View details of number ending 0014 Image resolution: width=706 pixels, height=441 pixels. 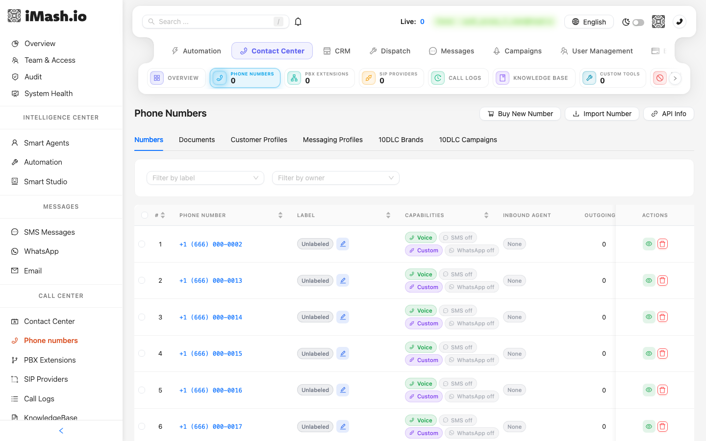pyautogui.click(x=649, y=317)
